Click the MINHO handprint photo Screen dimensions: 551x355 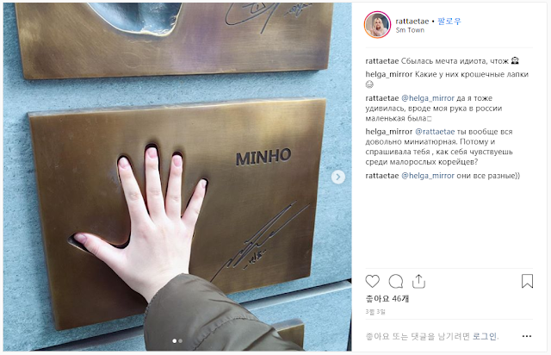coord(177,177)
